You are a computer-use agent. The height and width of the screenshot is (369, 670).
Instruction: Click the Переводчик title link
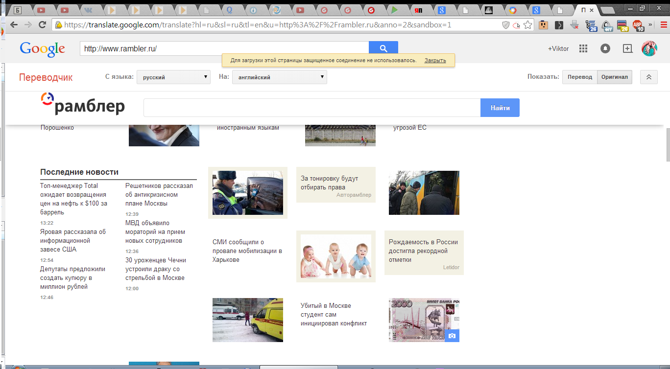[x=46, y=77]
